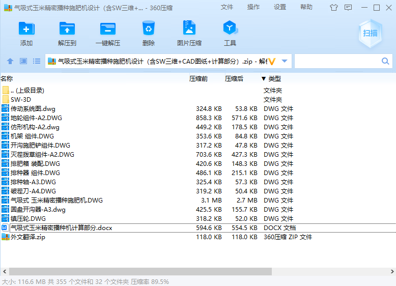Image resolution: width=396 pixels, height=286 pixels.
Task: Select file 开沟施肥铲组件.DWG
Action: (40, 146)
